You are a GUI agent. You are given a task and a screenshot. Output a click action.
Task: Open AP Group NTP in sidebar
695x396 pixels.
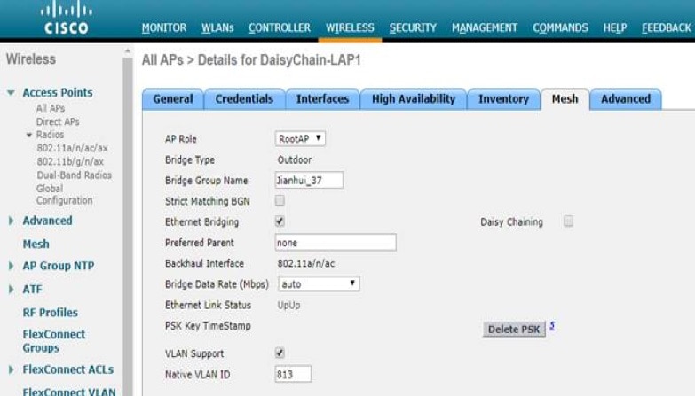(x=59, y=266)
